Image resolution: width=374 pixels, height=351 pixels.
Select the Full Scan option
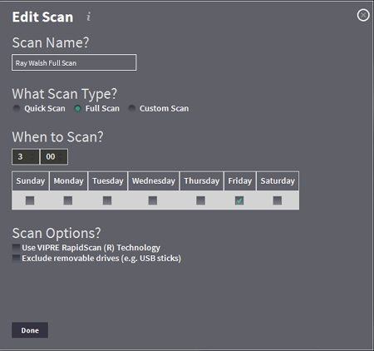click(x=77, y=108)
